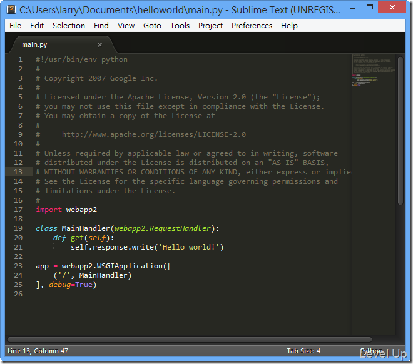Minimize the Sublime Text window

[x=353, y=9]
